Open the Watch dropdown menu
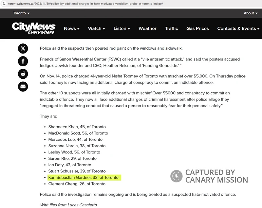The height and width of the screenshot is (208, 262). 96,28
